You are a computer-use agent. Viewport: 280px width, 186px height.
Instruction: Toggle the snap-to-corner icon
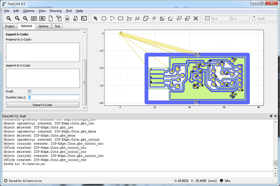pos(253,18)
